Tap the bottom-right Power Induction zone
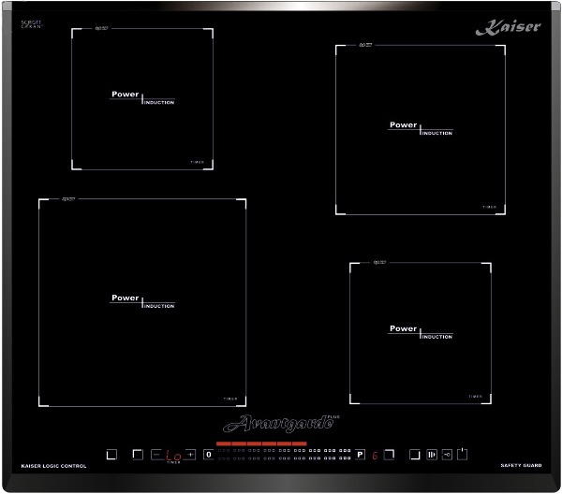This screenshot has width=562, height=494. [x=421, y=333]
